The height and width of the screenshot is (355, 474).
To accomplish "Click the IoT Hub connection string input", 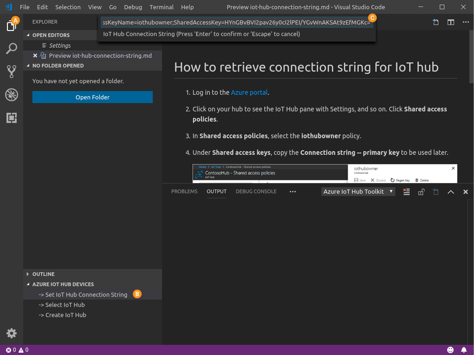I will 236,22.
